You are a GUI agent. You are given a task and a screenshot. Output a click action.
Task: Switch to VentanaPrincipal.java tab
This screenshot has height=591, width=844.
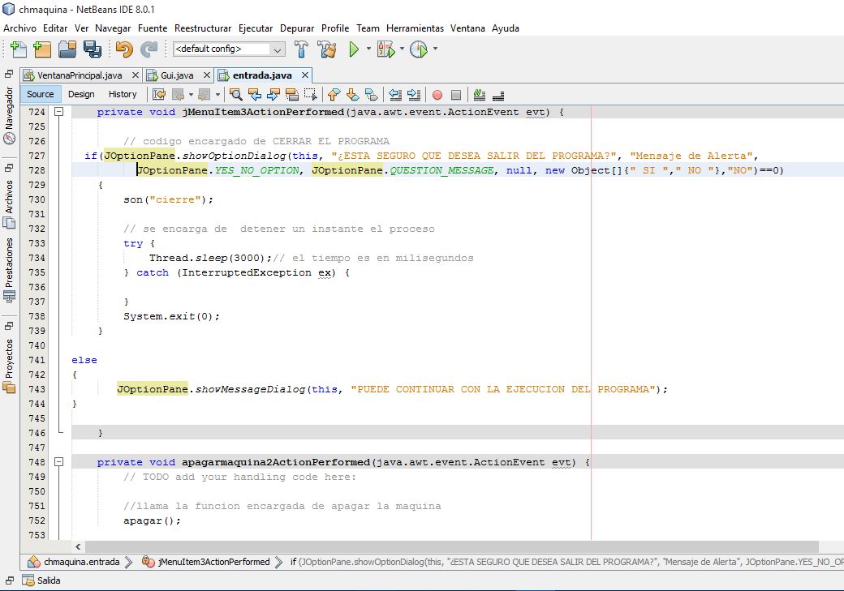tap(80, 75)
